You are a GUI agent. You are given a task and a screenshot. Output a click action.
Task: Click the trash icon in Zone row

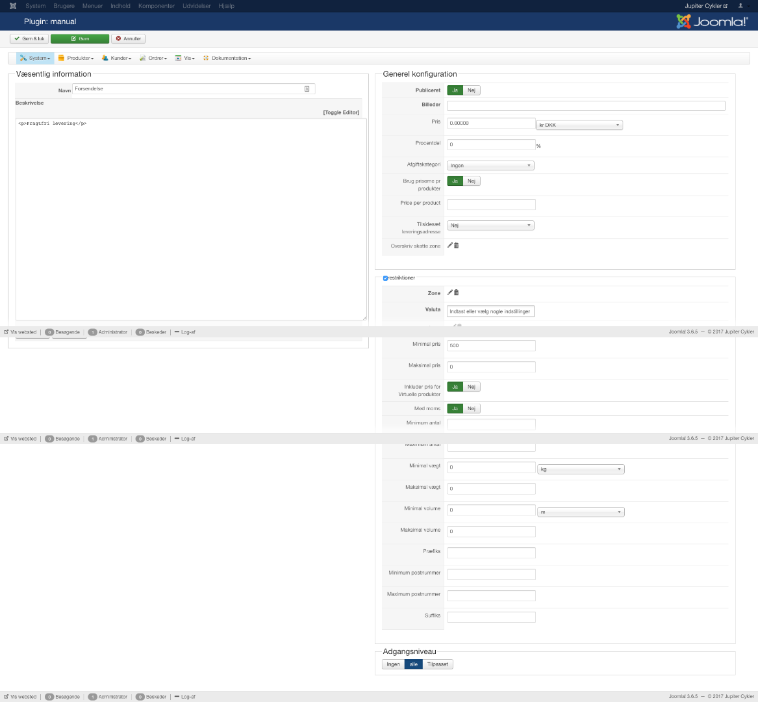click(457, 292)
